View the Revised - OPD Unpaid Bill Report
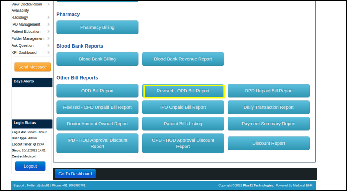Image resolution: width=347 pixels, height=191 pixels. click(x=97, y=107)
